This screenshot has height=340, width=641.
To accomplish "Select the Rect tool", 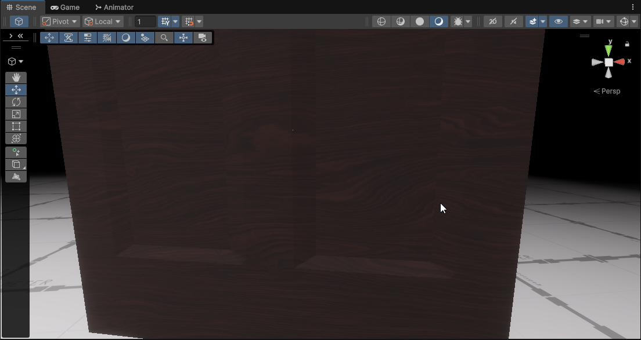I will pos(16,126).
